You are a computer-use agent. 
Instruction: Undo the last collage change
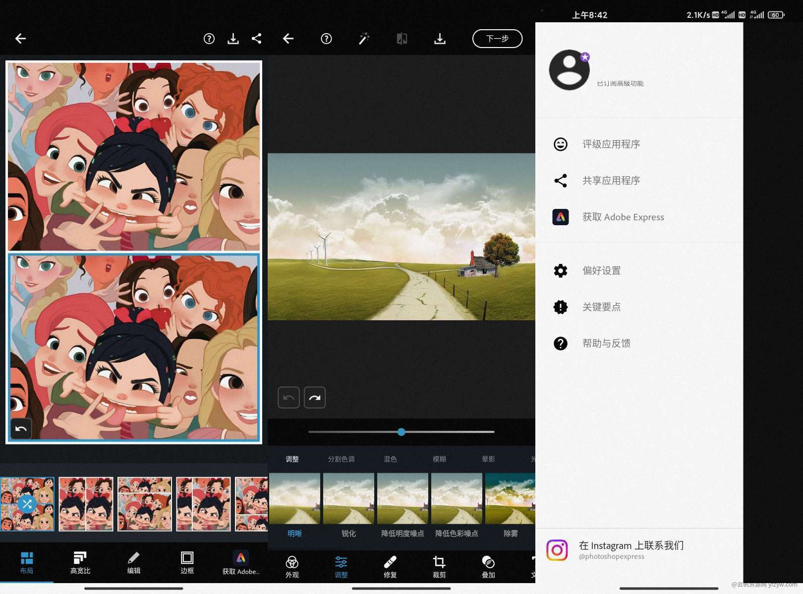pos(21,429)
